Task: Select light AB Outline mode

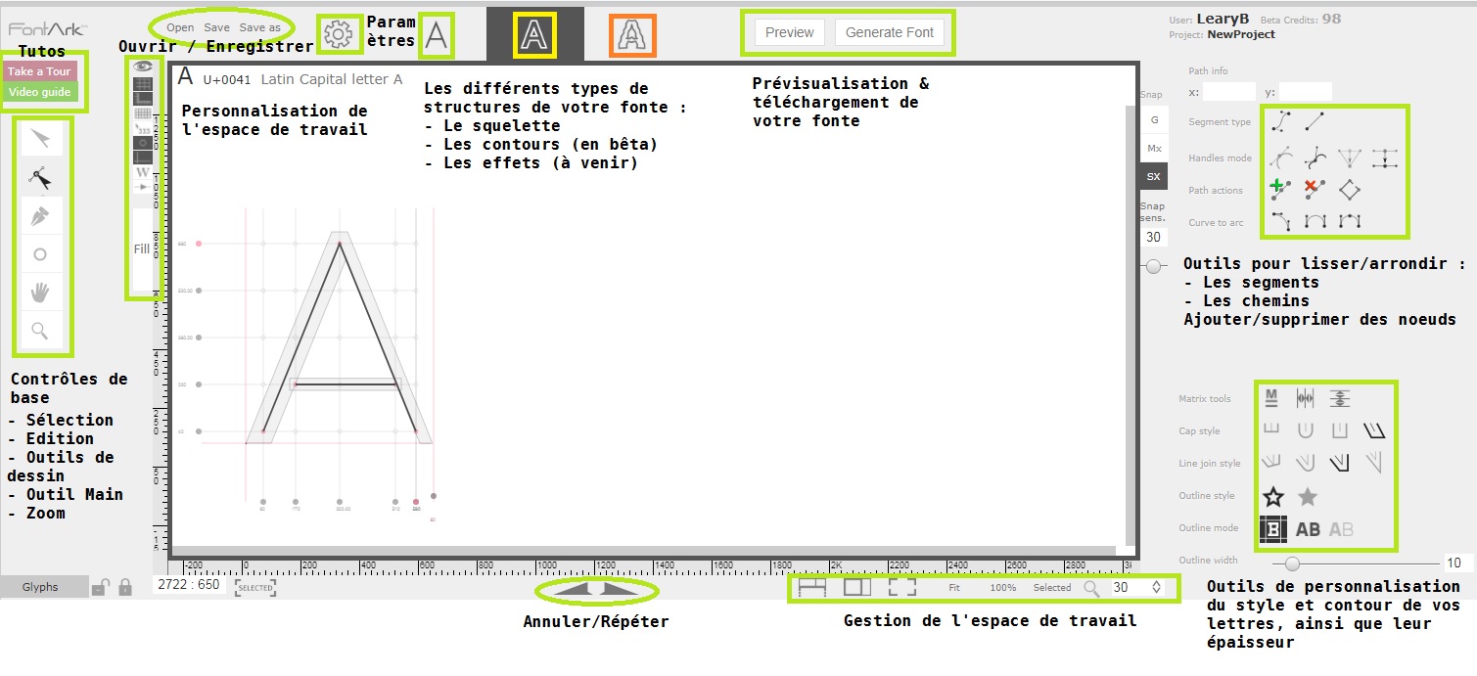Action: click(x=1341, y=529)
